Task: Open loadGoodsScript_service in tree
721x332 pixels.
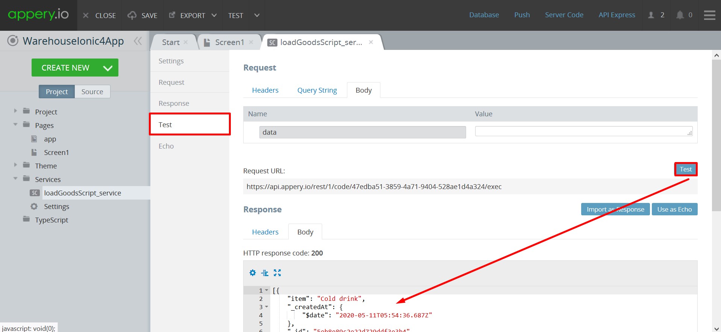Action: coord(82,193)
